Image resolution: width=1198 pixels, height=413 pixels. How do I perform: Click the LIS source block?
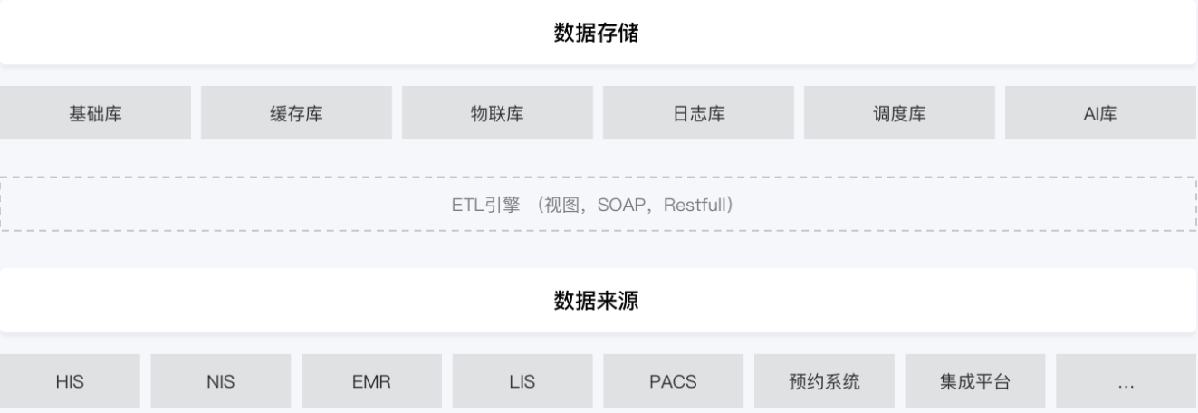(522, 381)
